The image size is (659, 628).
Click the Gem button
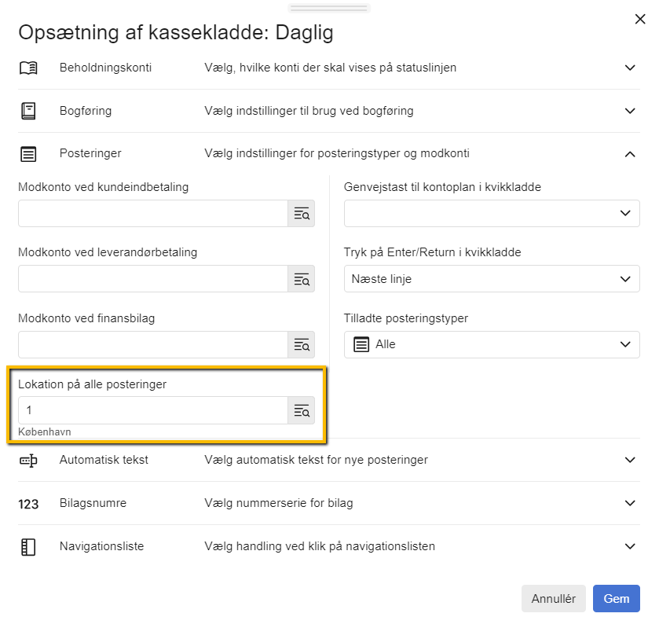click(x=616, y=599)
